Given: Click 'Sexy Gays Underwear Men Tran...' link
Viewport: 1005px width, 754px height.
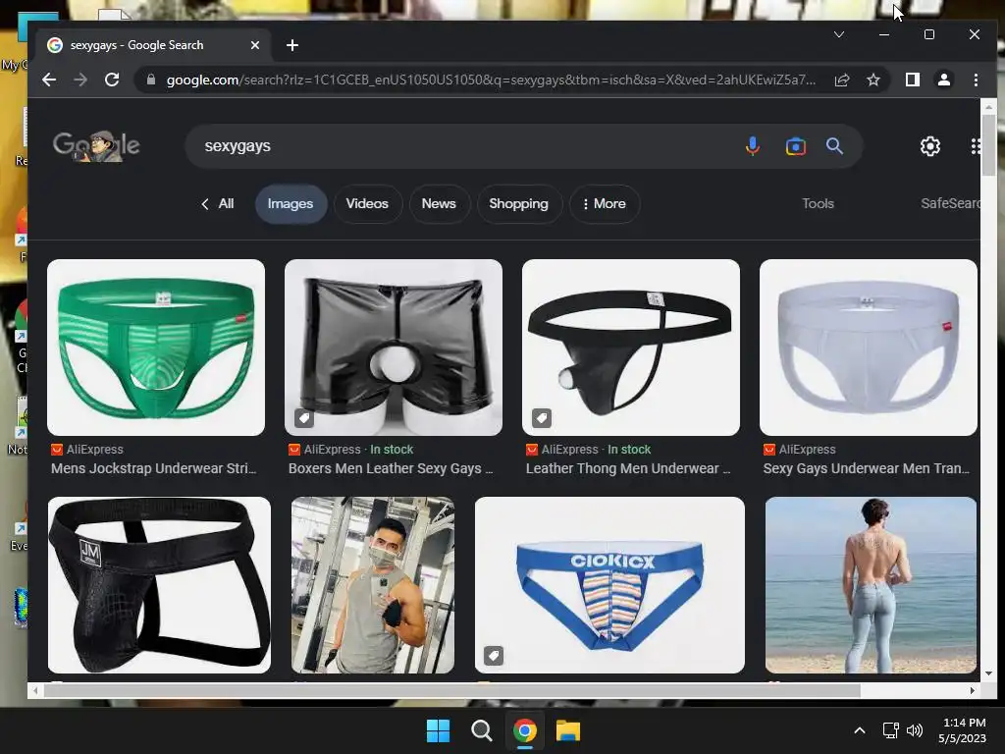Looking at the screenshot, I should [x=866, y=468].
